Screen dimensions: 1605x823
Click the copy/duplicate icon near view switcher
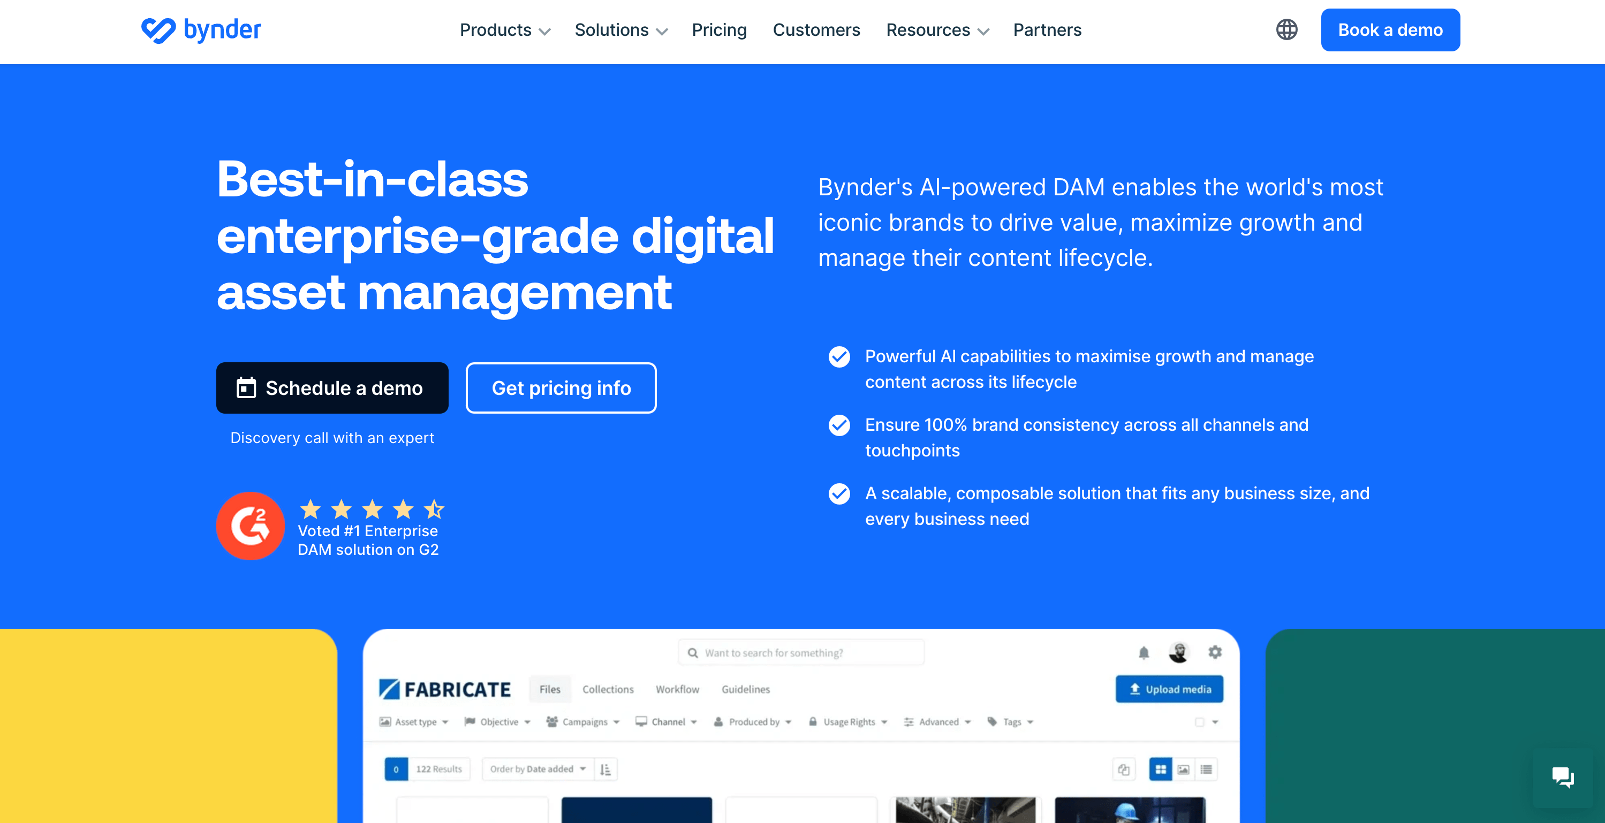coord(1124,769)
